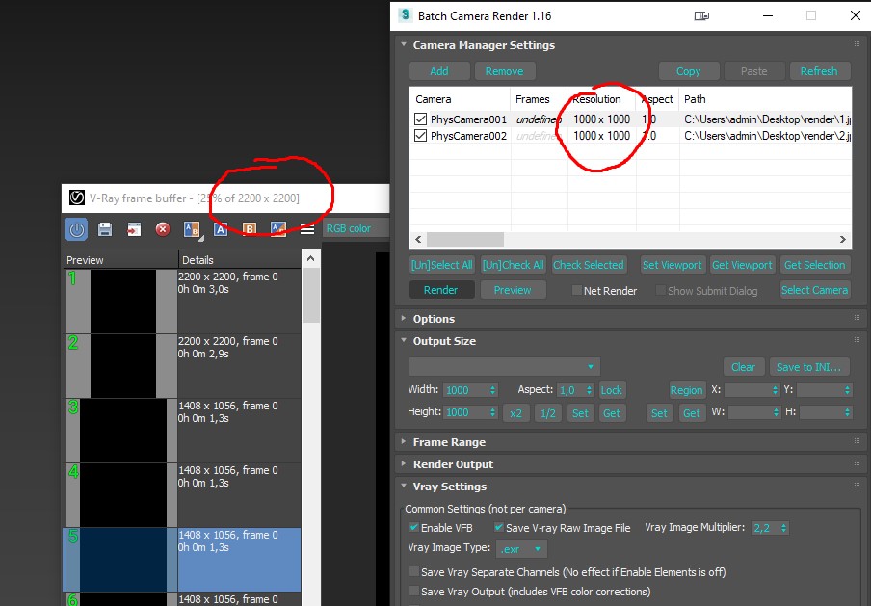Open the Output Size preset dropdown
This screenshot has width=871, height=606.
(504, 367)
